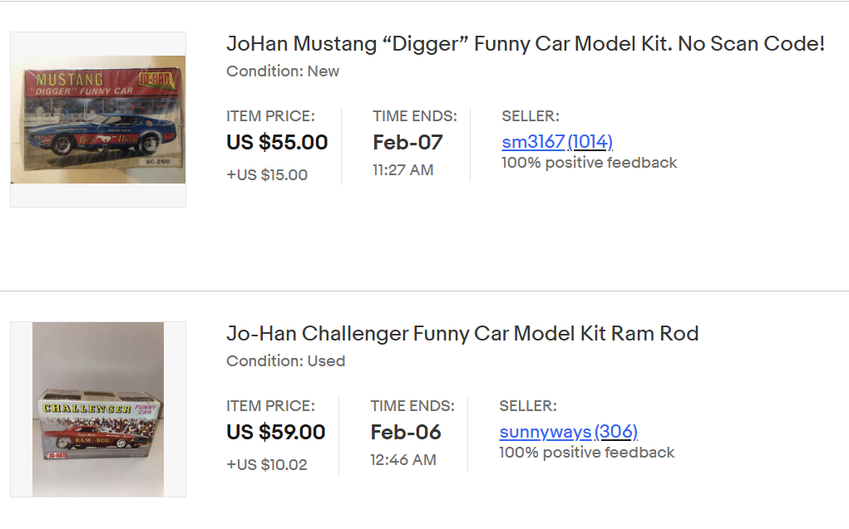The height and width of the screenshot is (529, 849).
Task: Click the 11:27 AM end time
Action: (x=402, y=170)
